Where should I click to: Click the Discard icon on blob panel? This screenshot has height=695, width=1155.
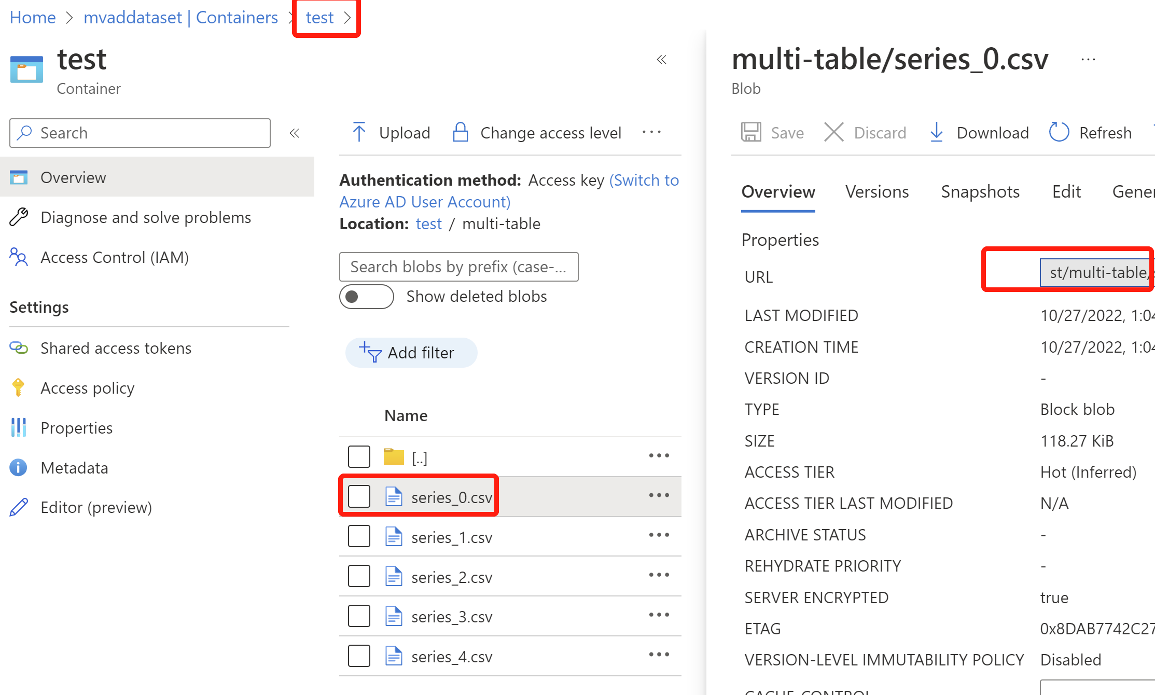click(834, 133)
